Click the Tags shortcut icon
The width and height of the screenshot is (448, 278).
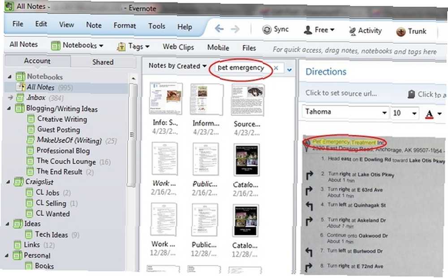tap(121, 47)
